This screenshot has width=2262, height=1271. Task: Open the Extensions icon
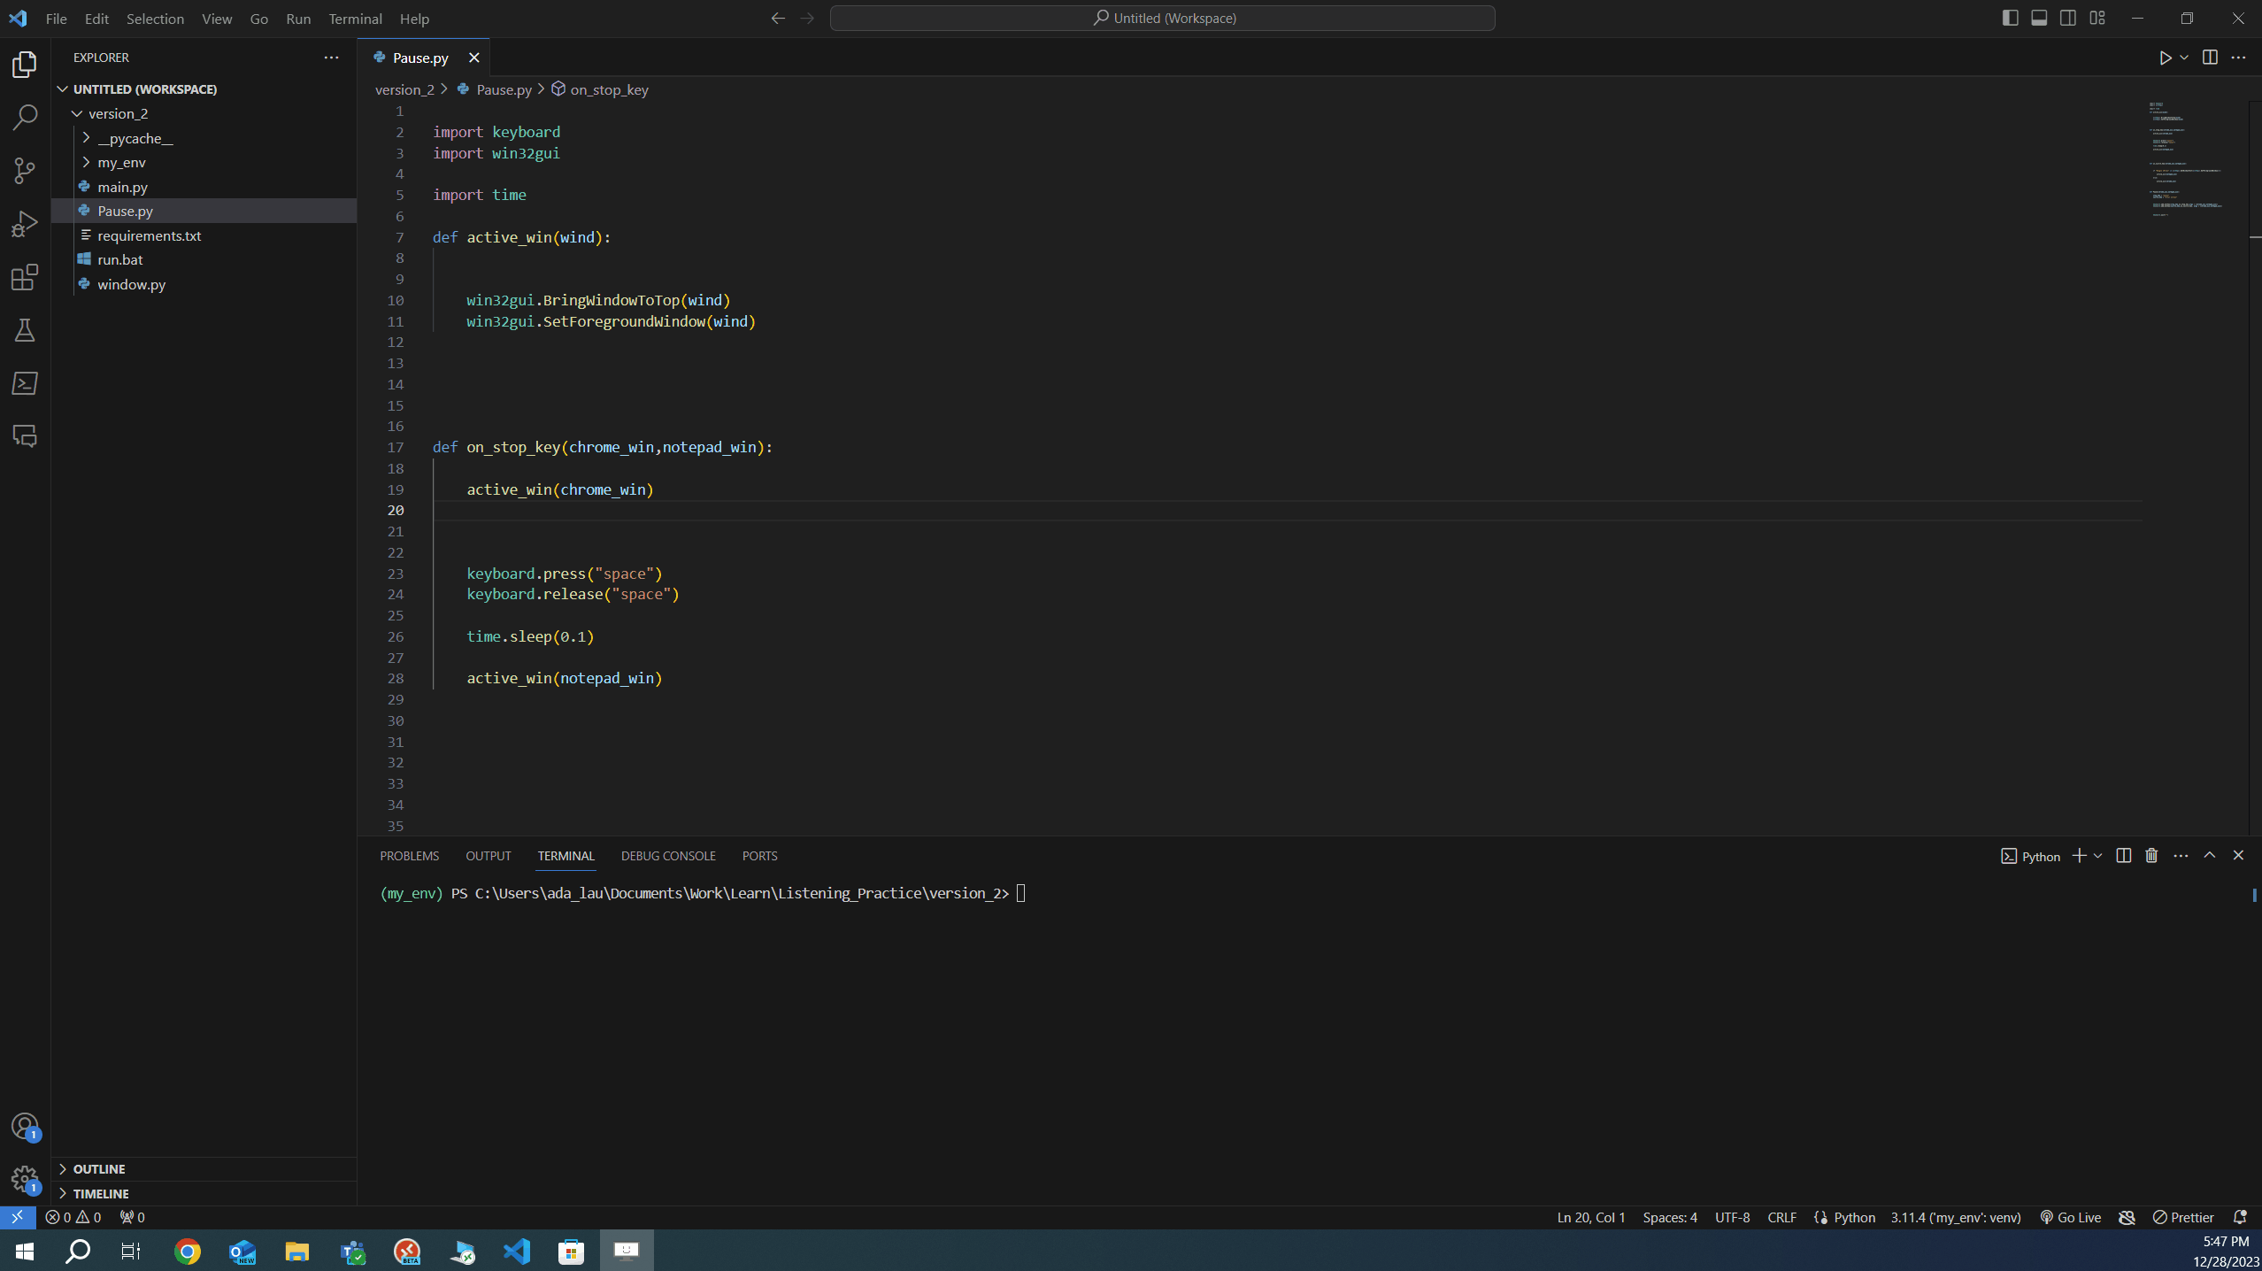pos(24,277)
